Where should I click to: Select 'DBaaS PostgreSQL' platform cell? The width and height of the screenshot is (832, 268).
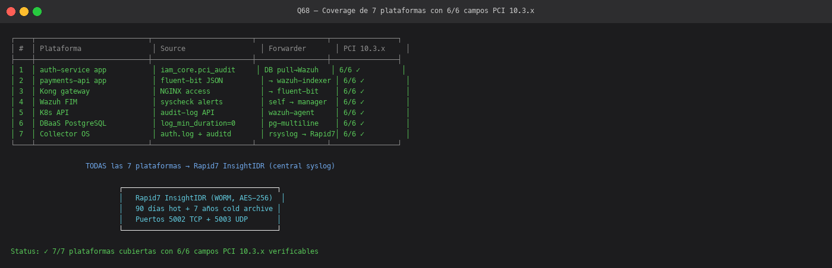(x=73, y=123)
